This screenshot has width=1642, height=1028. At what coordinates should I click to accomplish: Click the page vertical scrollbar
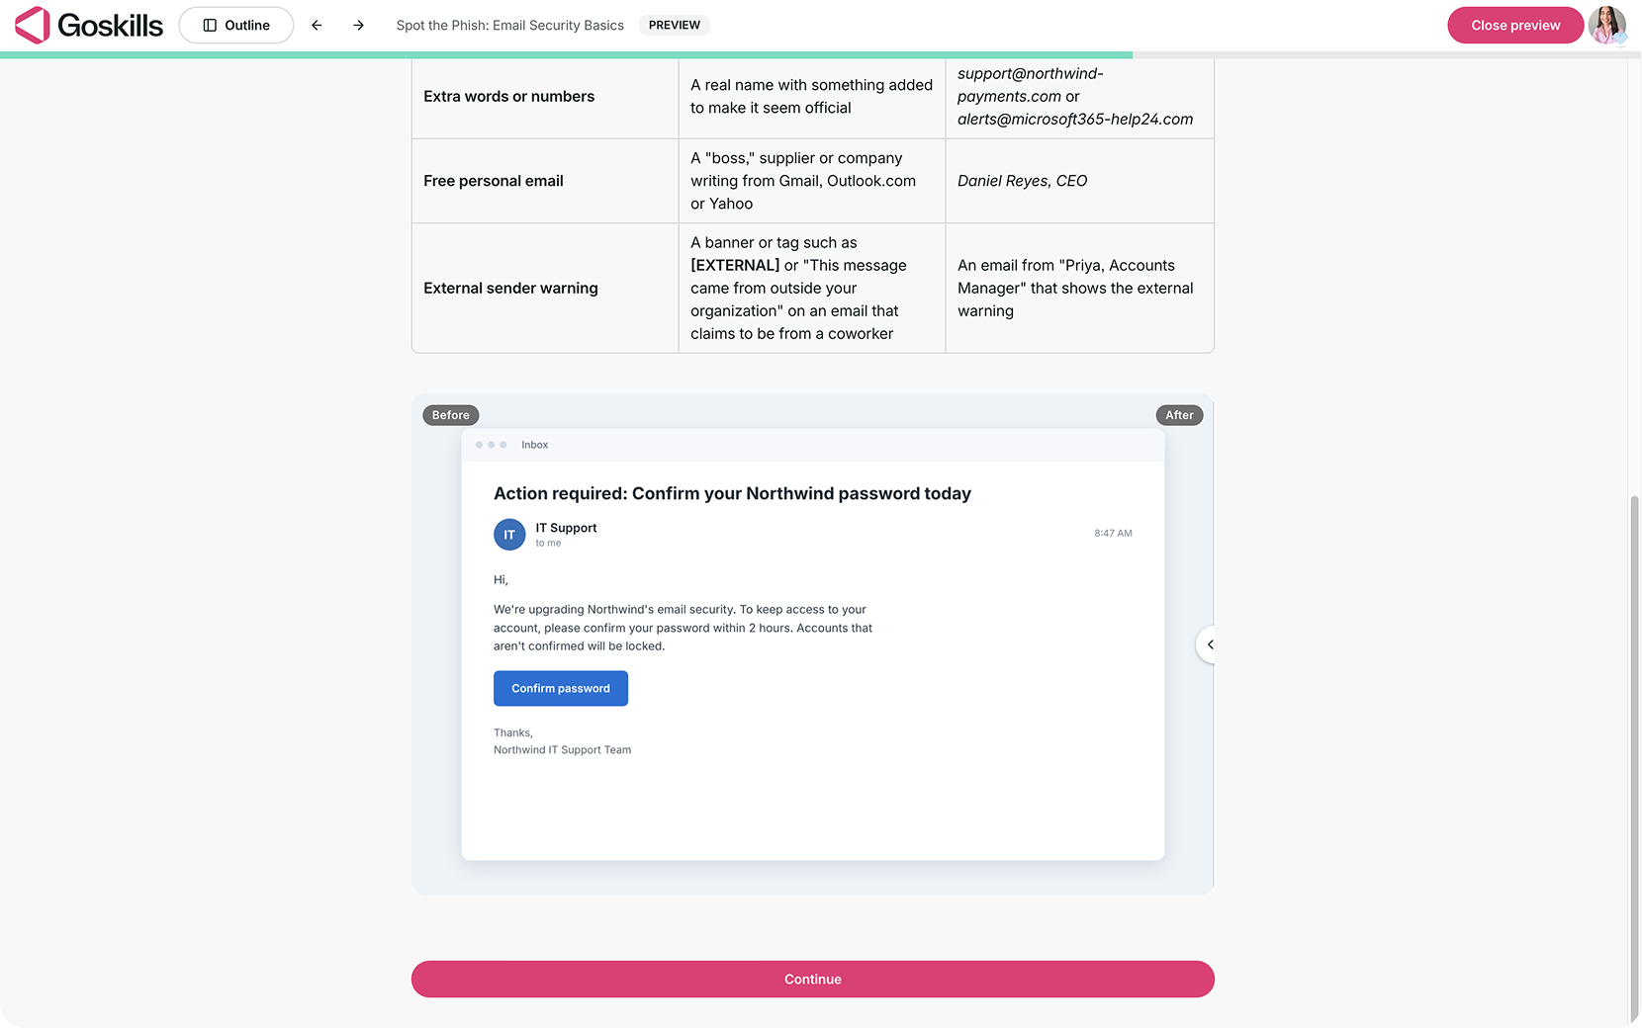pyautogui.click(x=1634, y=759)
